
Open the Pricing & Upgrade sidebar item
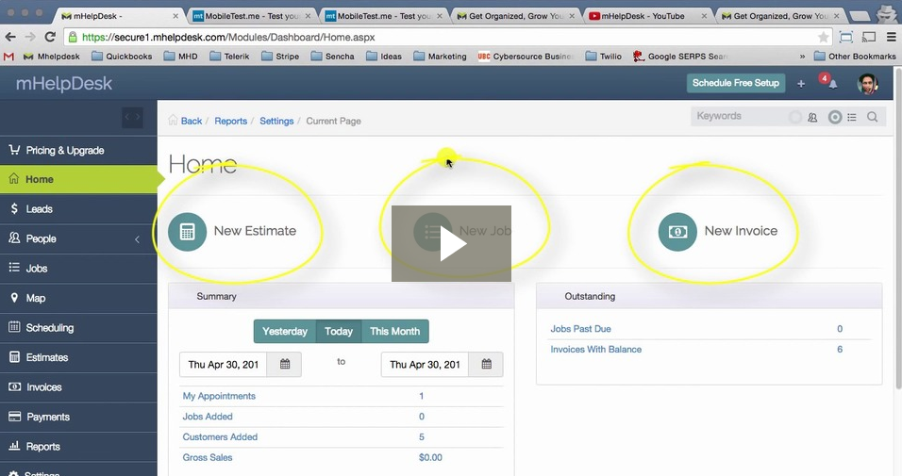(x=78, y=151)
